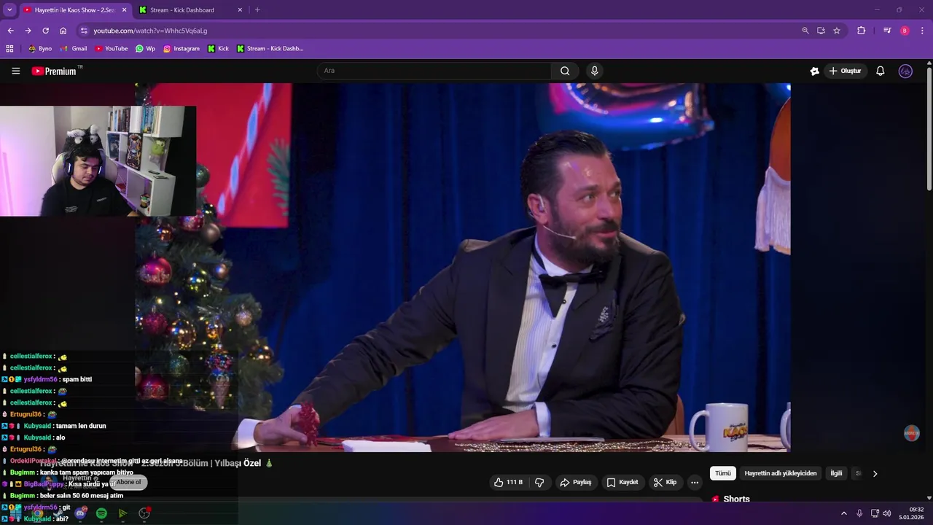The height and width of the screenshot is (525, 933).
Task: View site information icon in address bar
Action: 84,31
